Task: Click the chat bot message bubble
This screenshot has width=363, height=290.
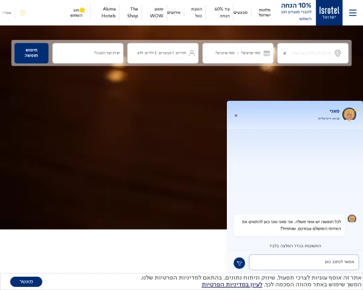Action: tap(289, 225)
